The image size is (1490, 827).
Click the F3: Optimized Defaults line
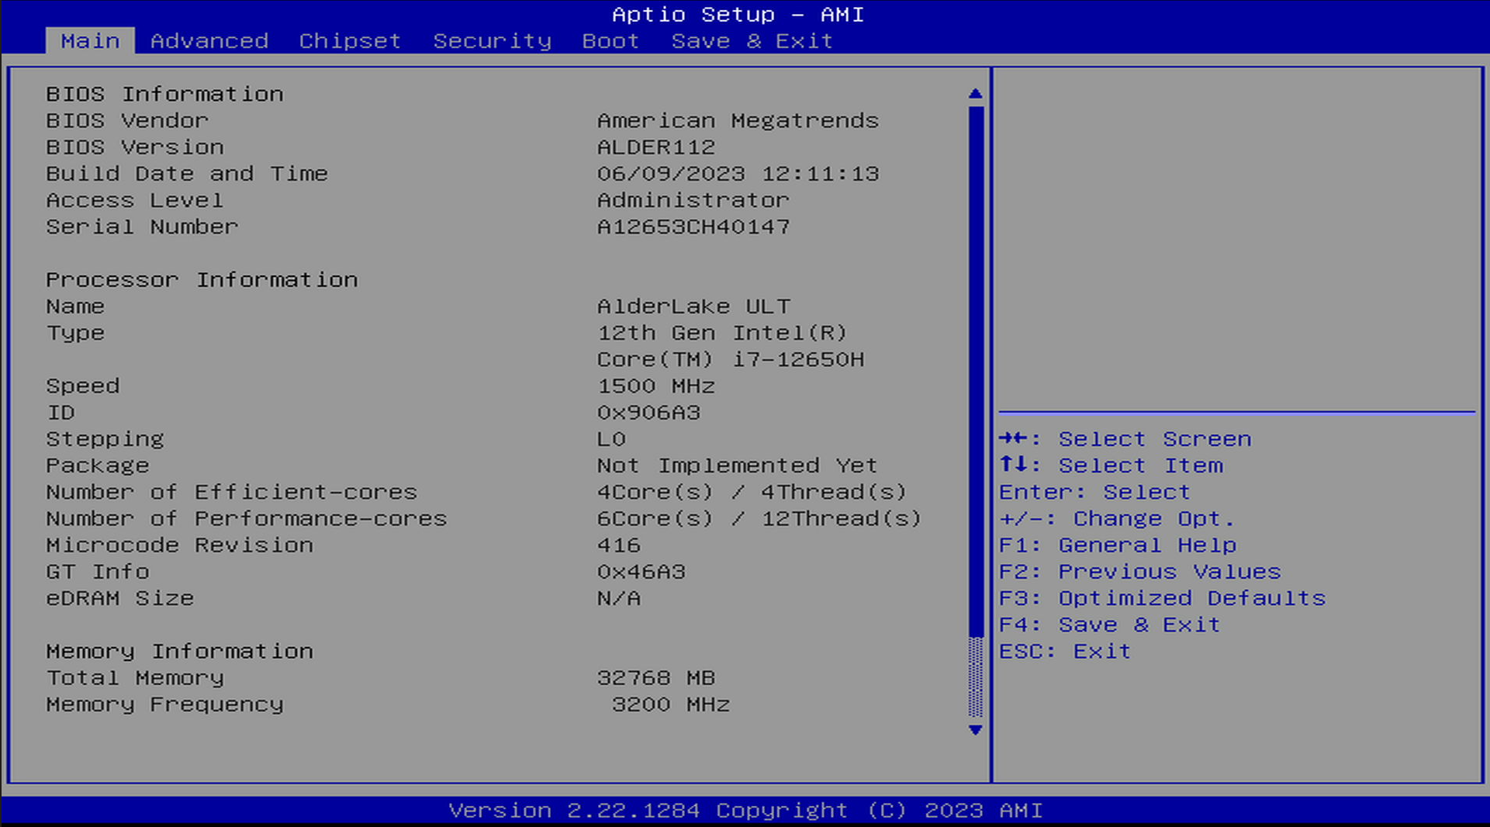tap(1163, 598)
